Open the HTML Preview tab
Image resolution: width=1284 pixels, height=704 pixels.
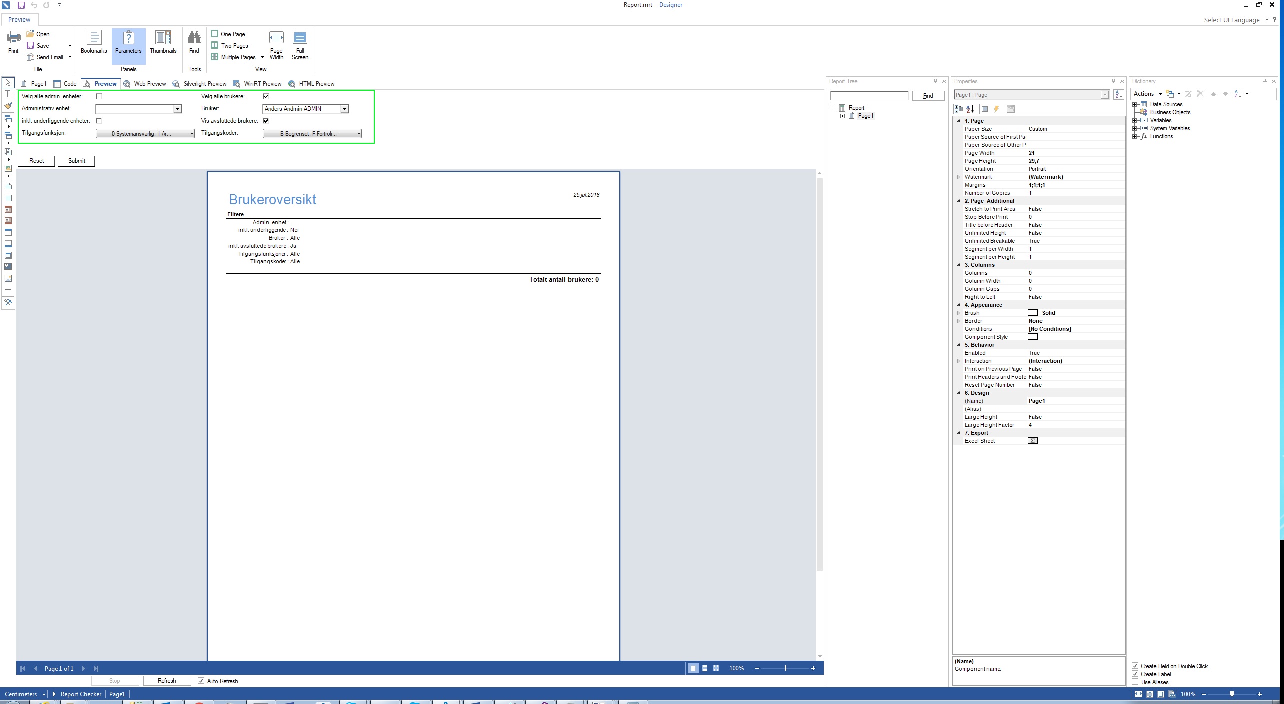[312, 84]
